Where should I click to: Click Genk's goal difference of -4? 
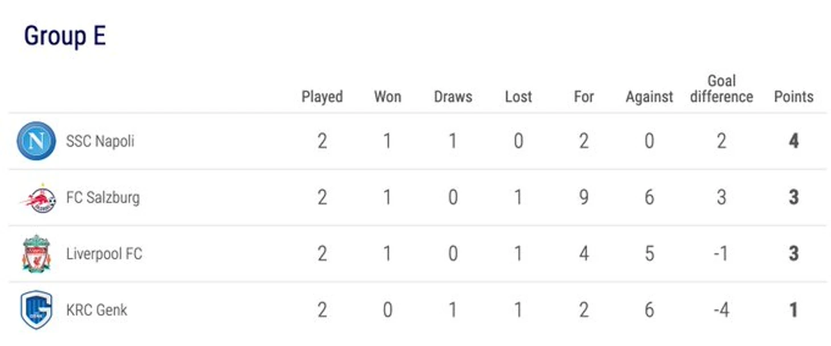point(721,310)
